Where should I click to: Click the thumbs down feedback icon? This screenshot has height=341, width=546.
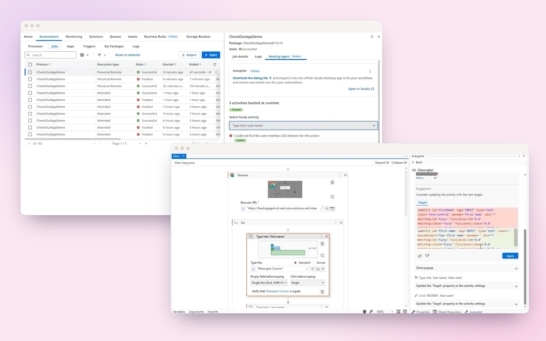coord(427,256)
